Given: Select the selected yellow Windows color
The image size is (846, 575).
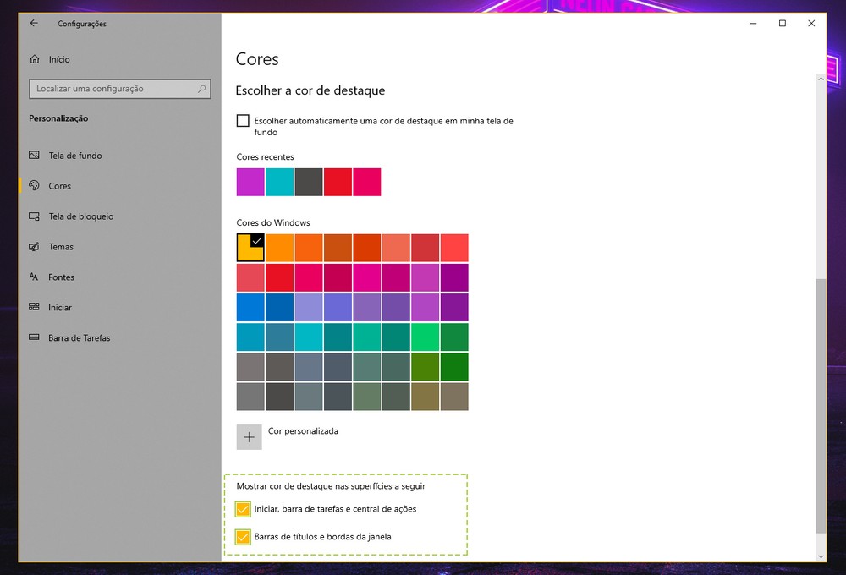Looking at the screenshot, I should tap(251, 248).
